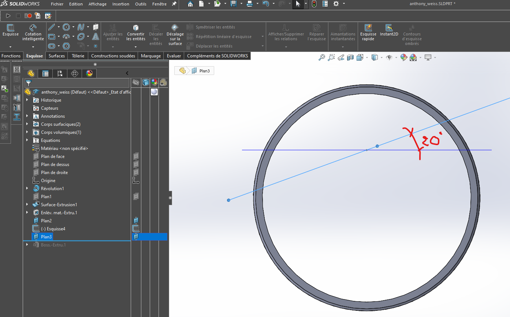The image size is (510, 317).
Task: Click the appearance color sphere swatch
Action: [x=154, y=92]
